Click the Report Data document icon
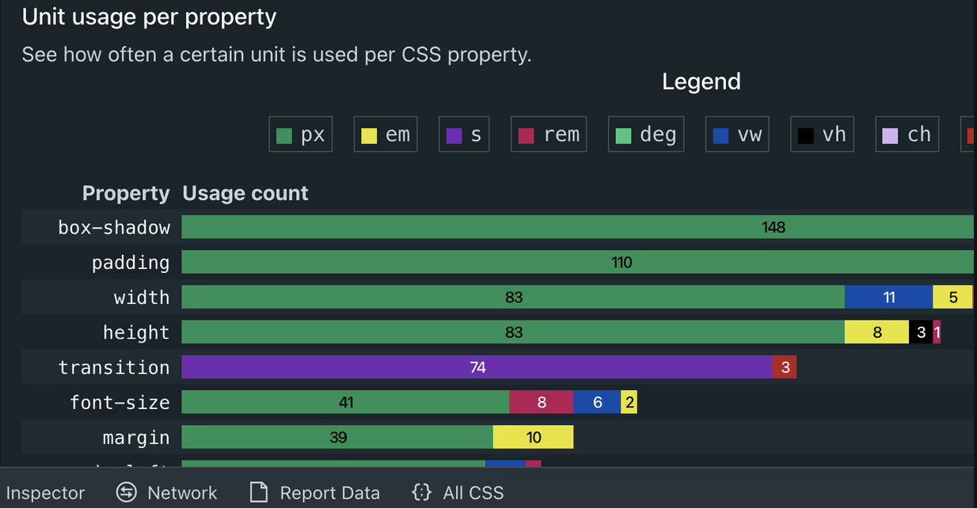Image resolution: width=977 pixels, height=508 pixels. [x=259, y=492]
